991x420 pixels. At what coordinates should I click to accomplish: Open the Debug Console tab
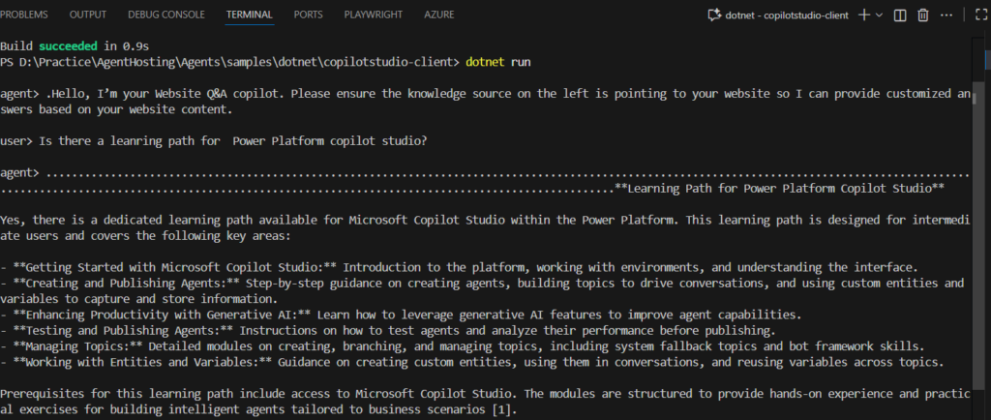166,15
